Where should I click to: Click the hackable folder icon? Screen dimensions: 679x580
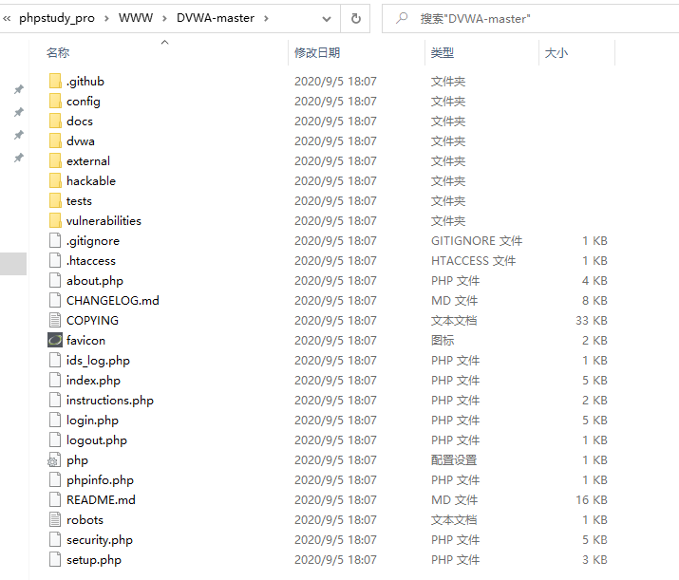click(x=55, y=180)
